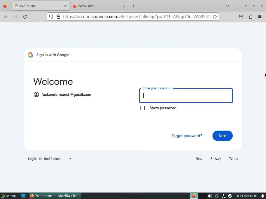Open the tracking protection shield icon

coord(51,17)
